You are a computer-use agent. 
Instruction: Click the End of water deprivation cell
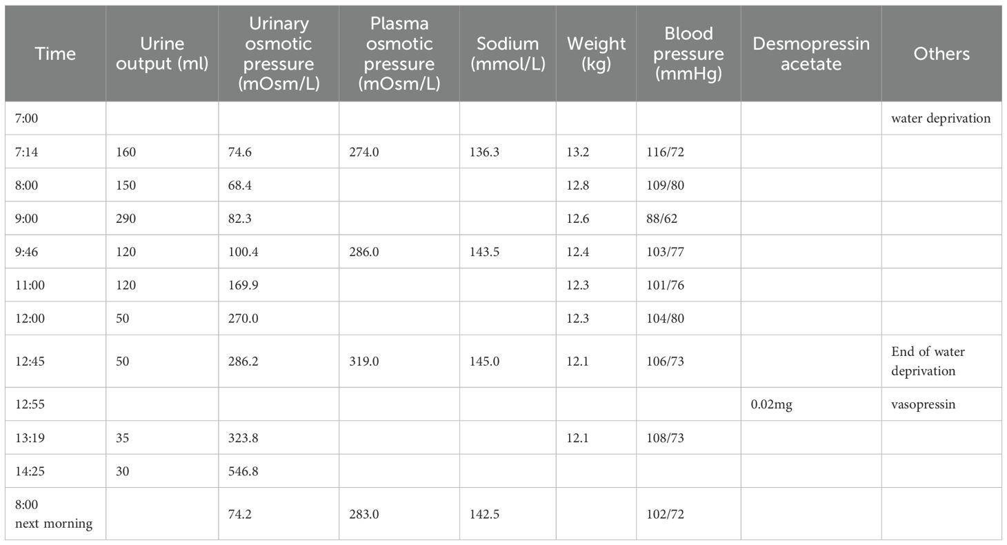(x=928, y=361)
